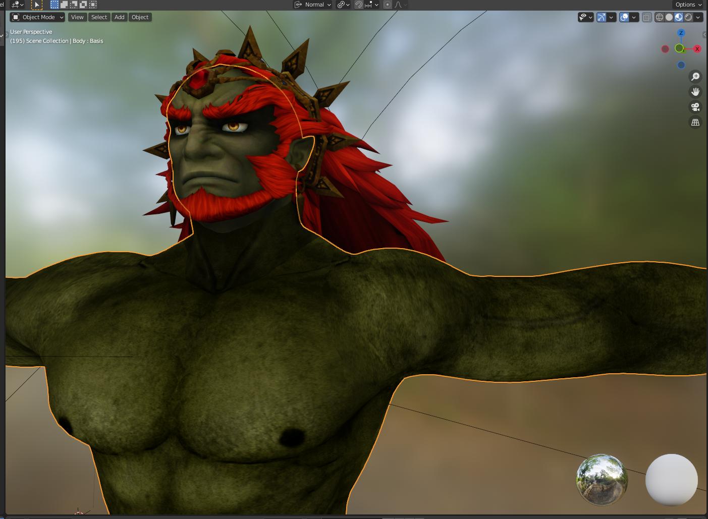Click the pan view hand button
The width and height of the screenshot is (708, 519).
(x=695, y=91)
